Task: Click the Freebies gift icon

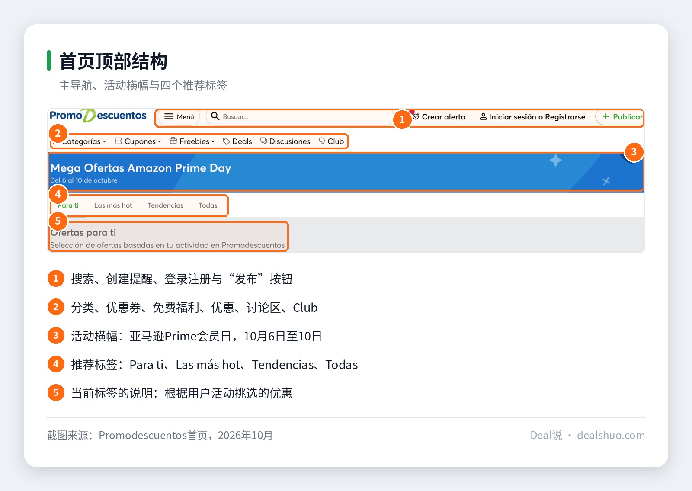Action: [173, 141]
